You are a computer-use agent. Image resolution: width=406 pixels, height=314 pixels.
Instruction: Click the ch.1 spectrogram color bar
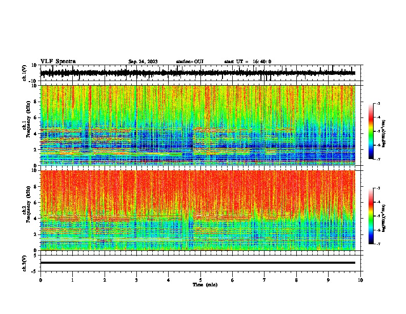[371, 131]
